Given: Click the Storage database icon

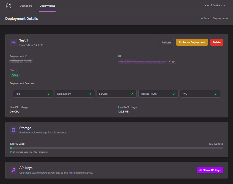Looking at the screenshot, I should (x=13, y=130).
